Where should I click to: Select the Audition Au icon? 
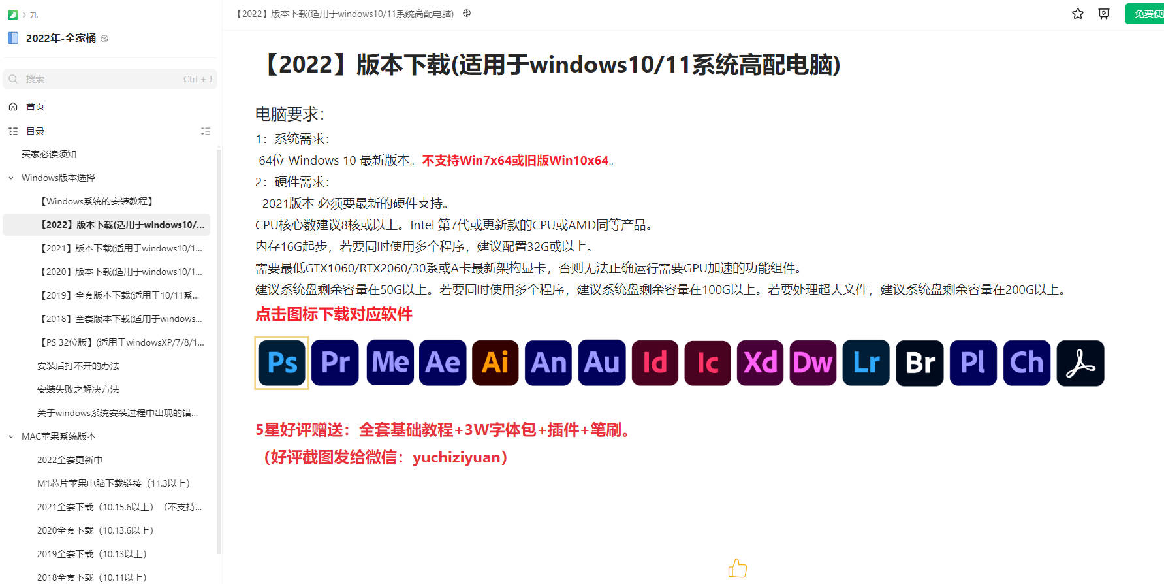point(602,363)
